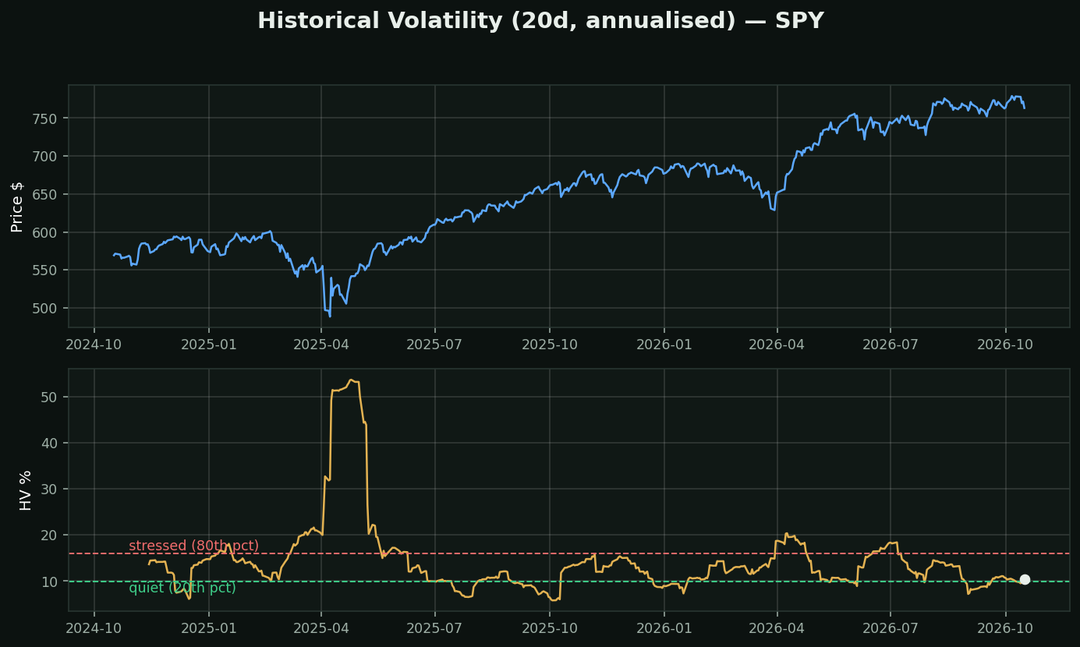
Task: Click the 2025-10 date under the HV chart
Action: coord(550,628)
